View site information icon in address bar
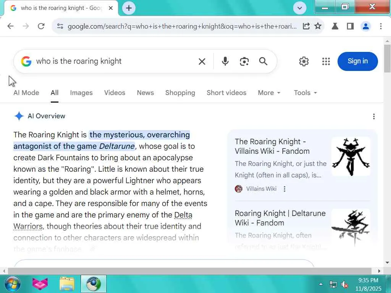This screenshot has width=391, height=293. pyautogui.click(x=60, y=26)
